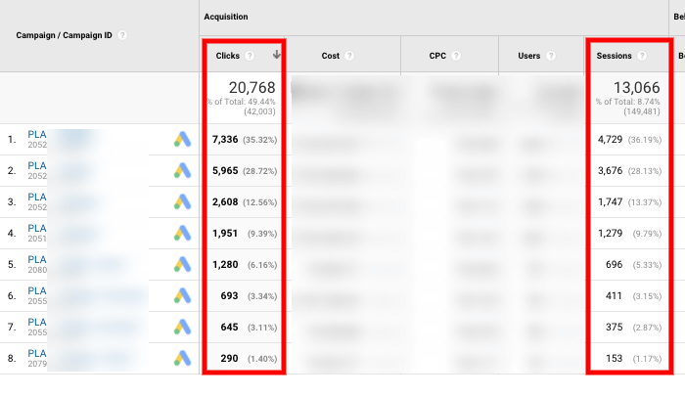Click Google Ads icon in row 4
Screen dimensions: 685x396
coord(183,233)
